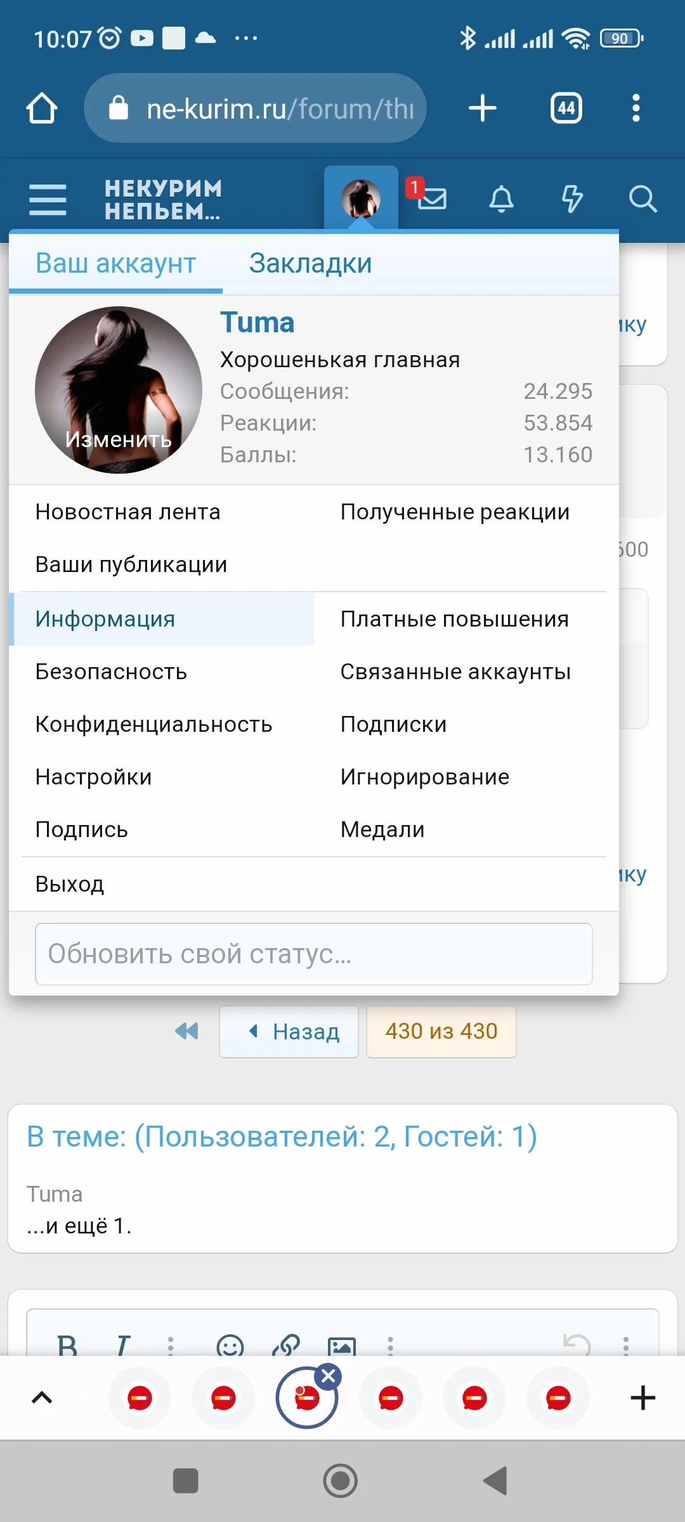Open more text formatting options dots

[171, 1345]
